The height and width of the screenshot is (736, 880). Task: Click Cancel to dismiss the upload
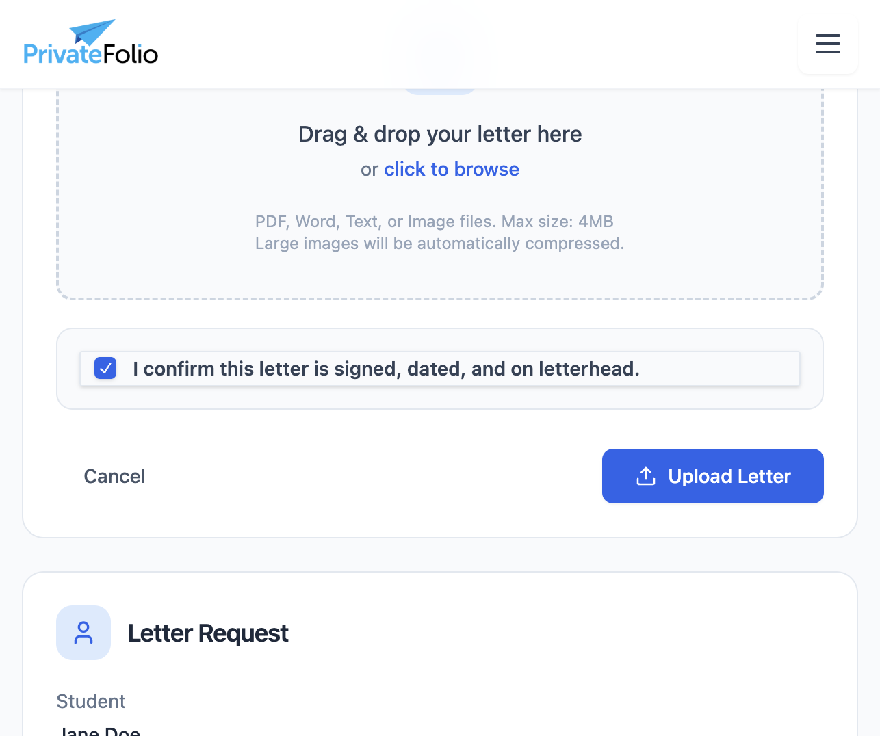click(114, 476)
